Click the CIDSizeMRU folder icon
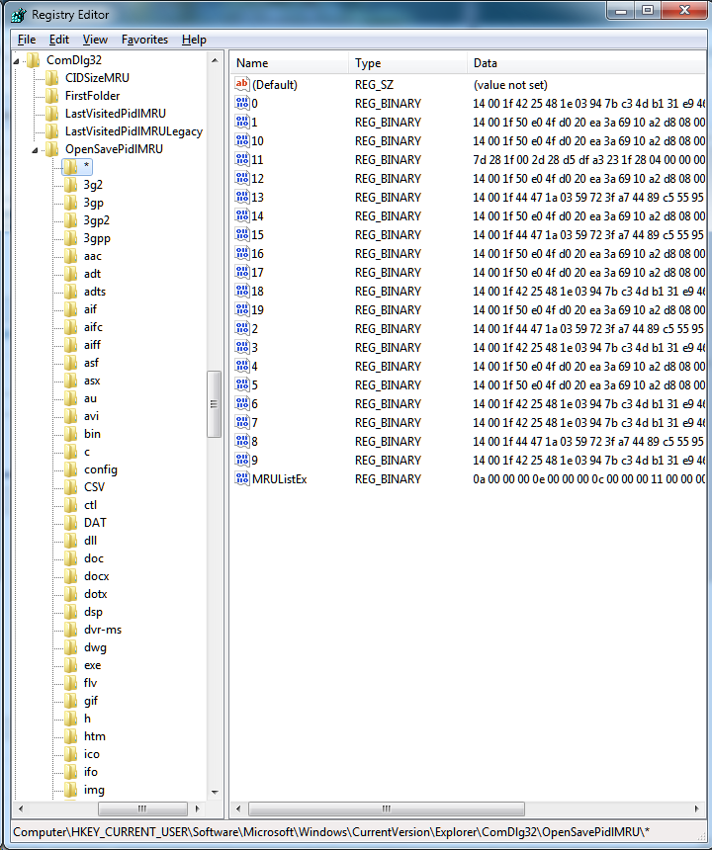 (52, 77)
